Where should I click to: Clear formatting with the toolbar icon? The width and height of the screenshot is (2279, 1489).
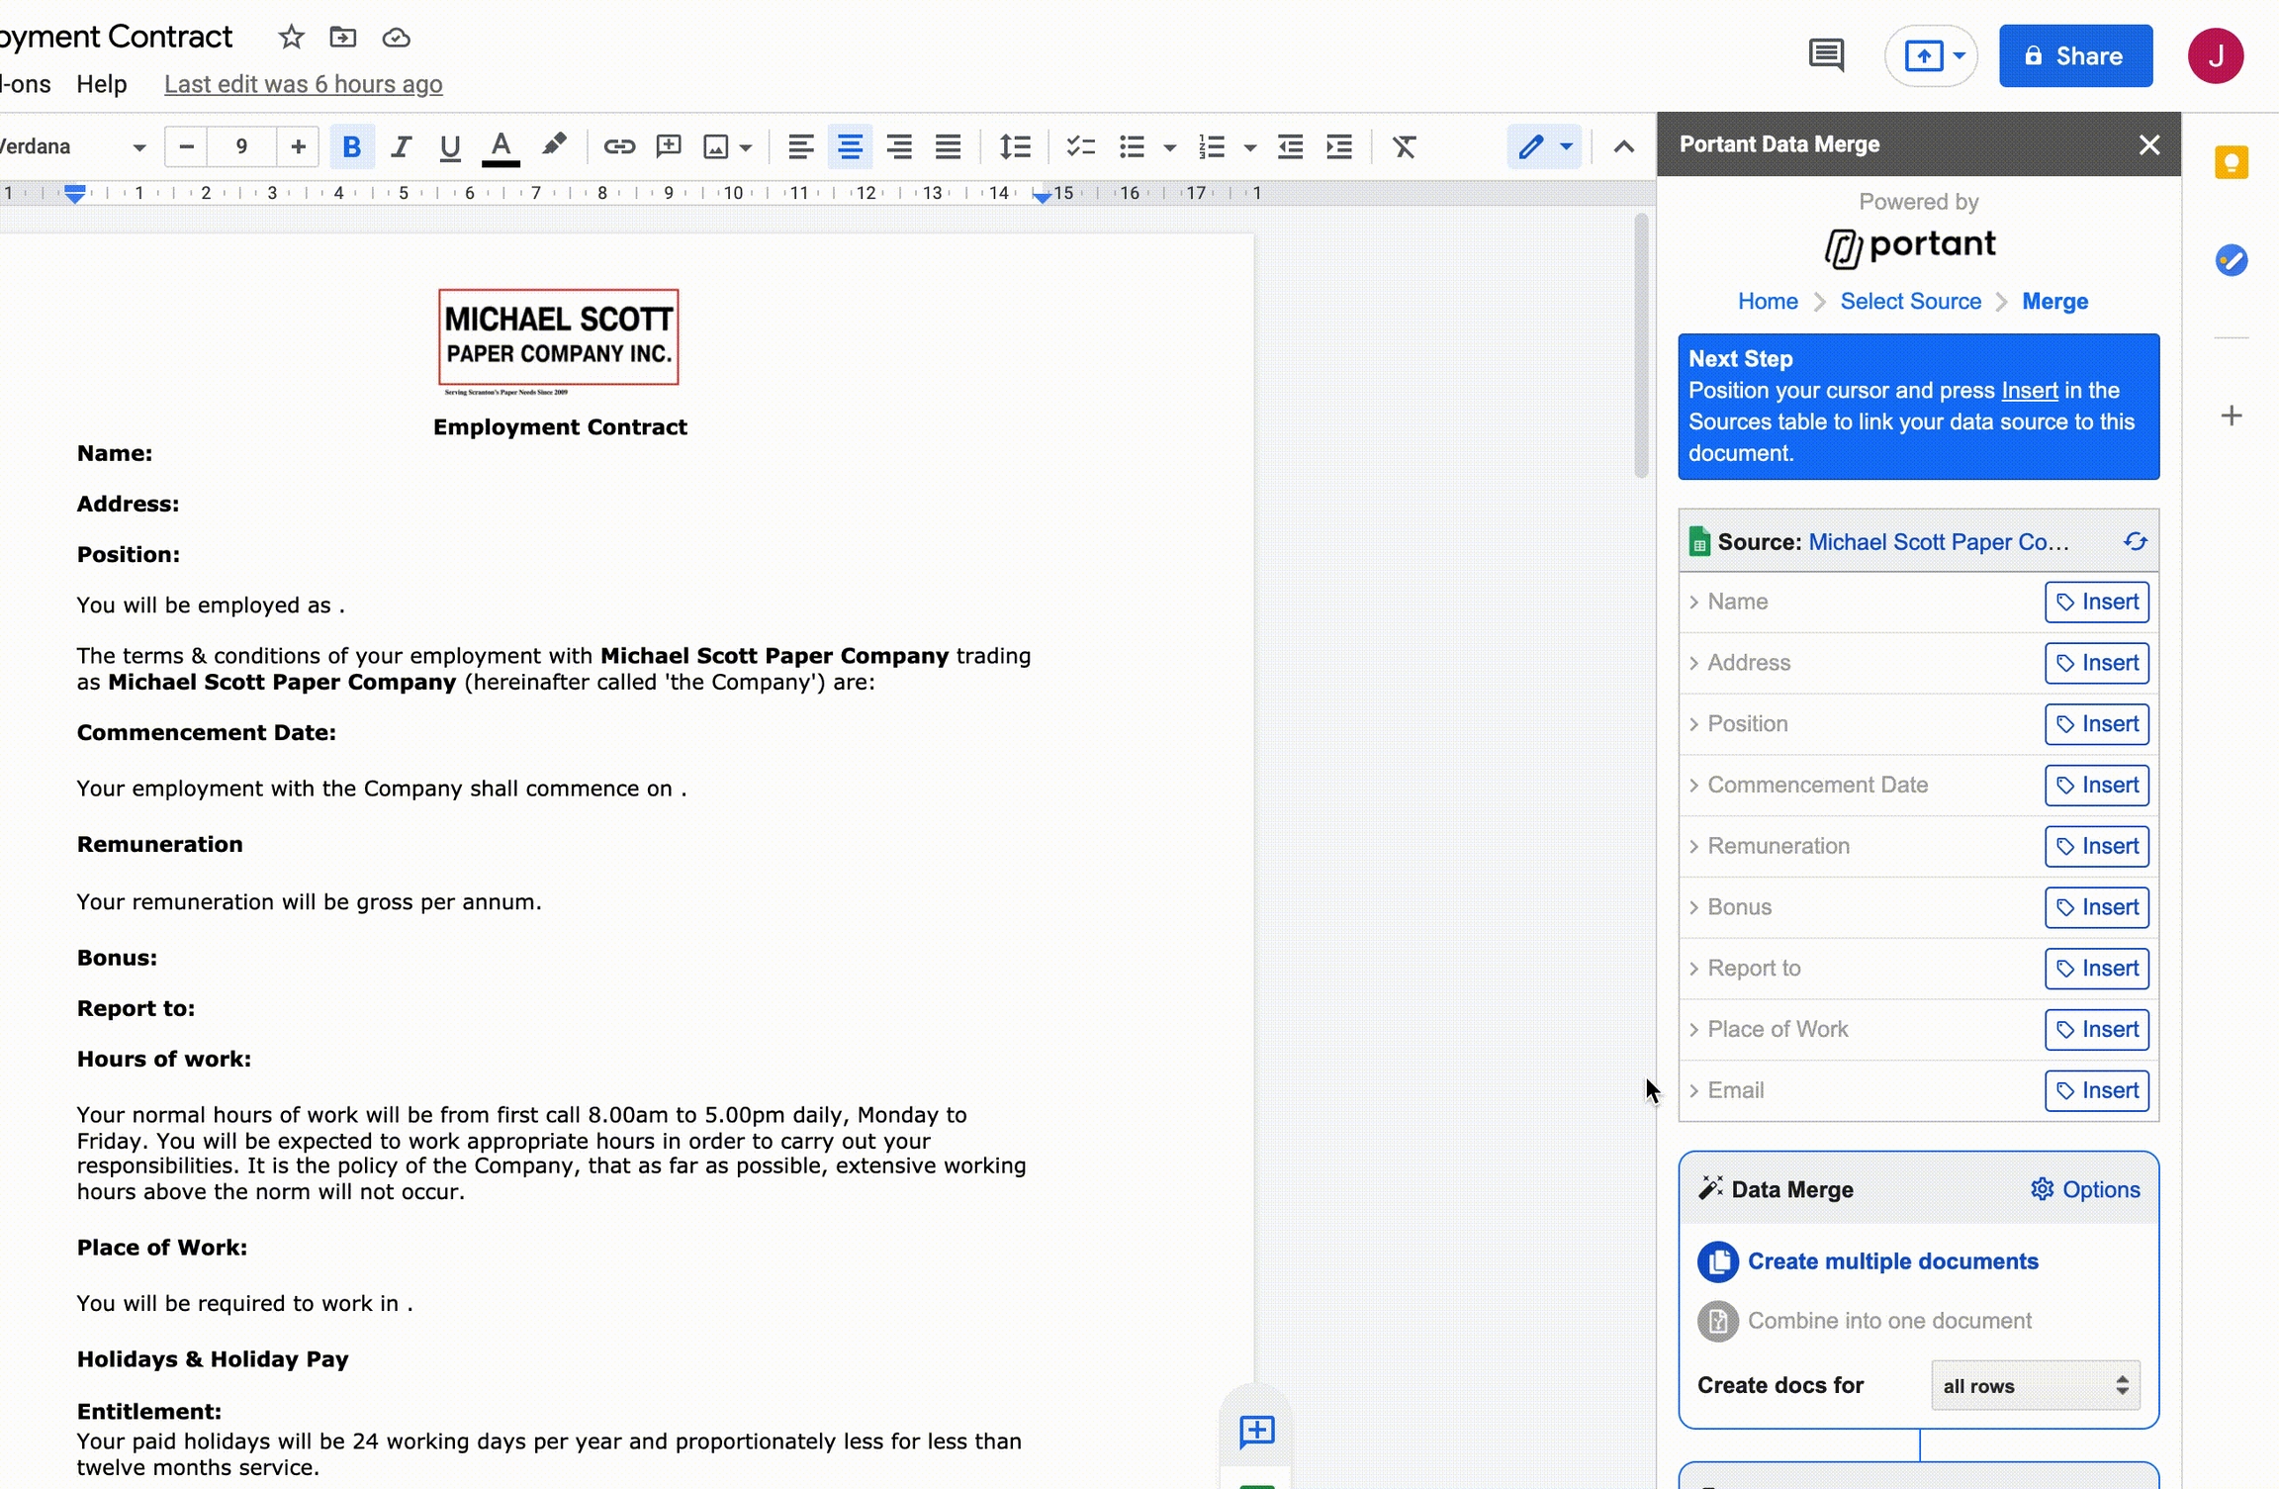coord(1404,146)
